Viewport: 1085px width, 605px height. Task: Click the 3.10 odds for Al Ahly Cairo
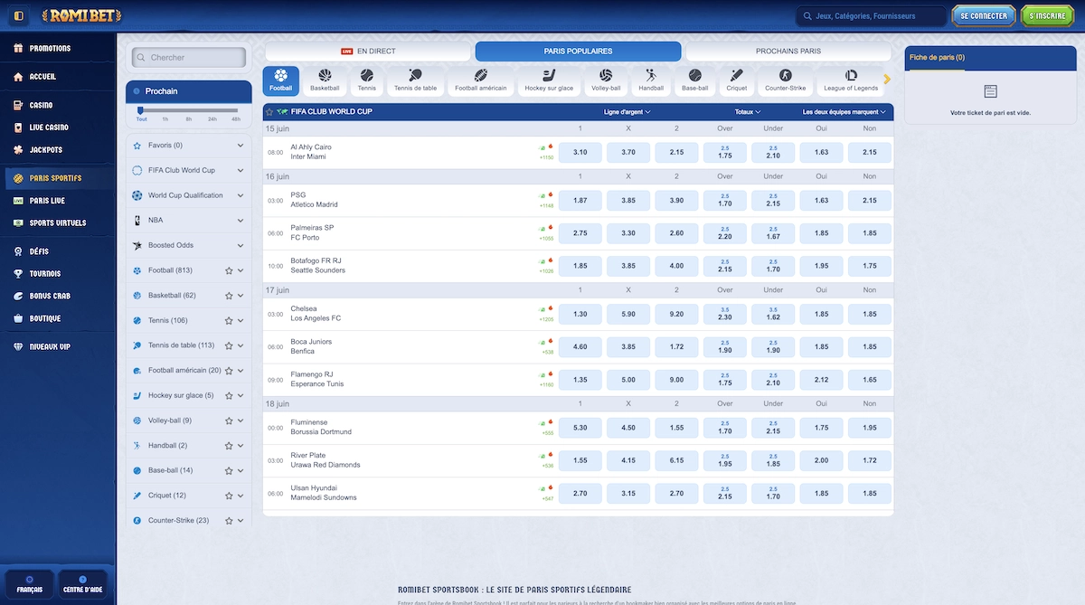[580, 152]
